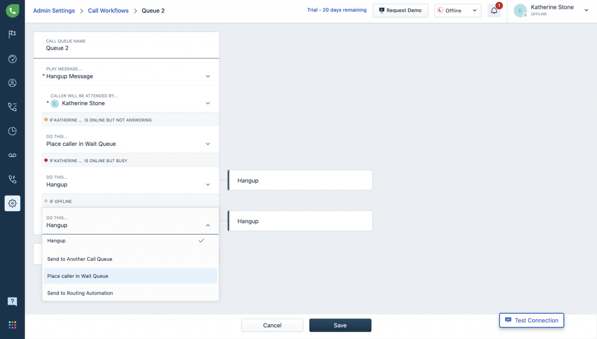The image size is (597, 339).
Task: Open the Offline availability status dropdown
Action: (x=458, y=10)
